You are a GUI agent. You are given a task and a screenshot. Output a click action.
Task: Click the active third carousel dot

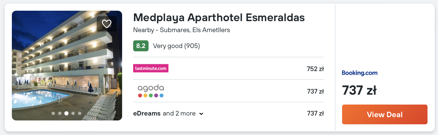tap(66, 113)
